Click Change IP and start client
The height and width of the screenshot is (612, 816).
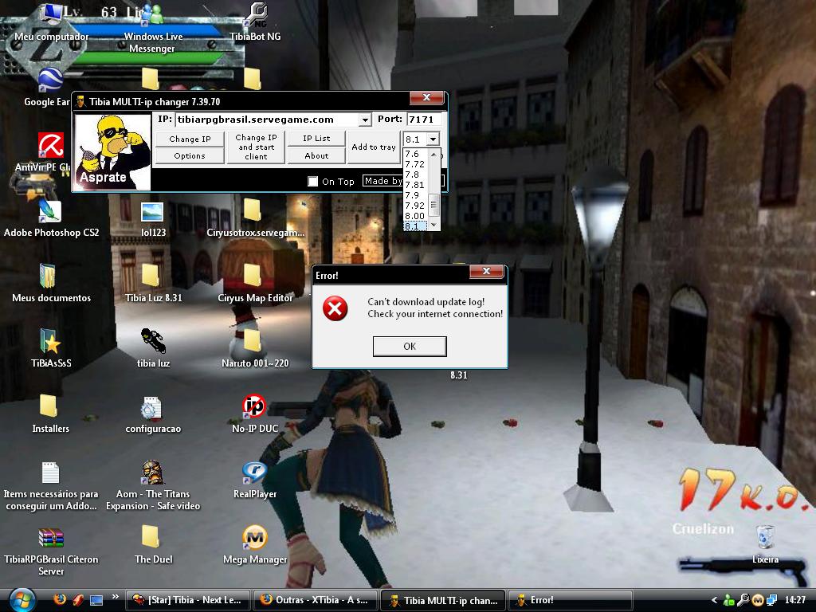256,147
